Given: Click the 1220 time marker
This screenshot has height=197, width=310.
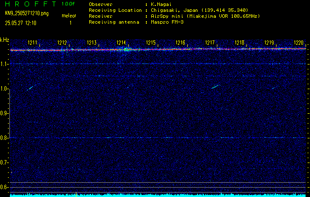Looking at the screenshot, I should (x=299, y=43).
